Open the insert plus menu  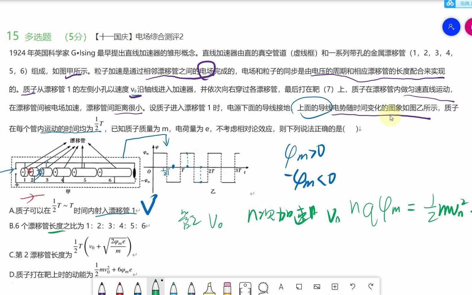[x=335, y=287]
